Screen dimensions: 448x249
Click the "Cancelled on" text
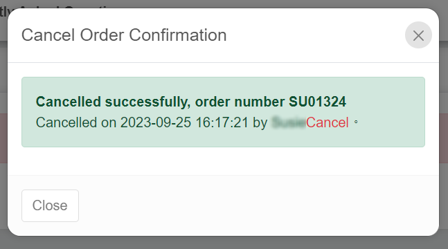click(76, 122)
